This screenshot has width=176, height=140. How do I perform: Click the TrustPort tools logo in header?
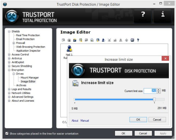click(x=12, y=17)
